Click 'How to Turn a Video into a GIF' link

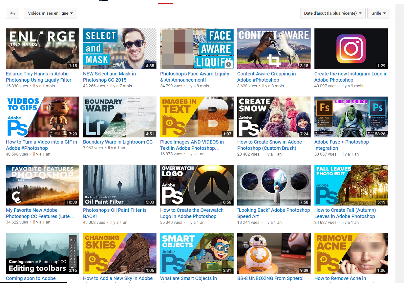[x=41, y=145]
